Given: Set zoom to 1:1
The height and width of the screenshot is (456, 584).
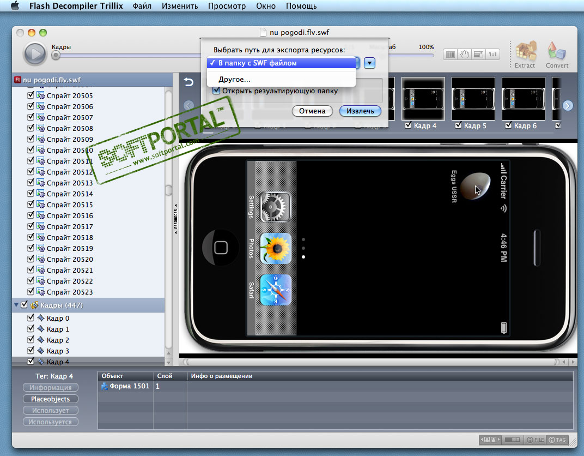Looking at the screenshot, I should [x=492, y=55].
